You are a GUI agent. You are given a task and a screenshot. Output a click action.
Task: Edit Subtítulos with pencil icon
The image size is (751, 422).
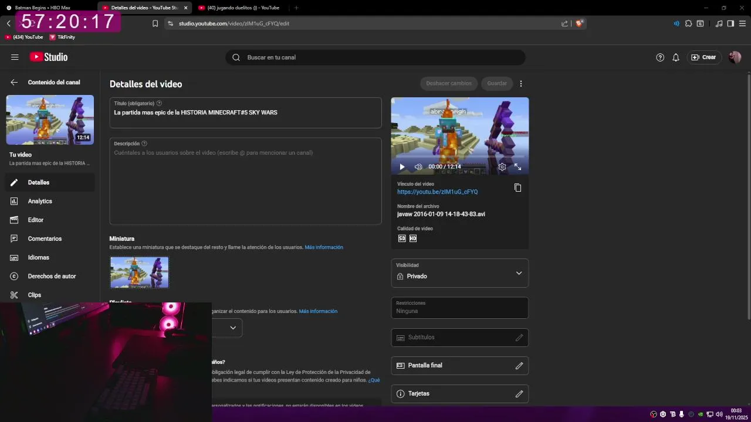pyautogui.click(x=519, y=338)
